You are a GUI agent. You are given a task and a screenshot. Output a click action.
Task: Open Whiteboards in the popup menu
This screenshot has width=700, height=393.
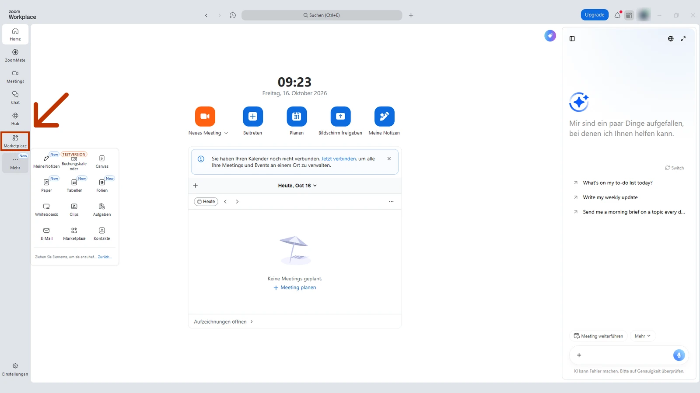(x=46, y=210)
